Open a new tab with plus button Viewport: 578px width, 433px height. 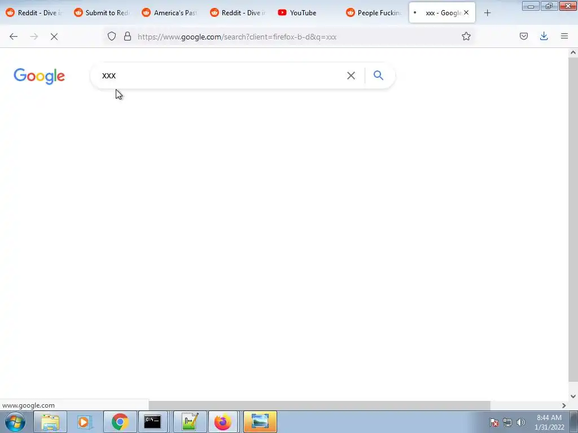click(487, 13)
